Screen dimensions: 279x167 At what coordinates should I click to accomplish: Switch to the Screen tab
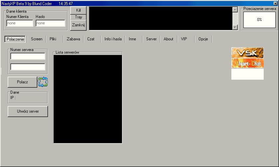(x=37, y=39)
